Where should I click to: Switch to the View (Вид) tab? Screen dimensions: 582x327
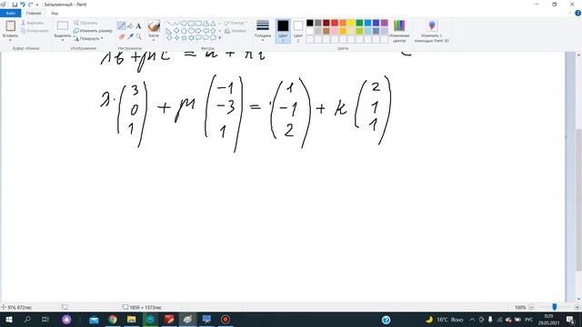point(55,13)
